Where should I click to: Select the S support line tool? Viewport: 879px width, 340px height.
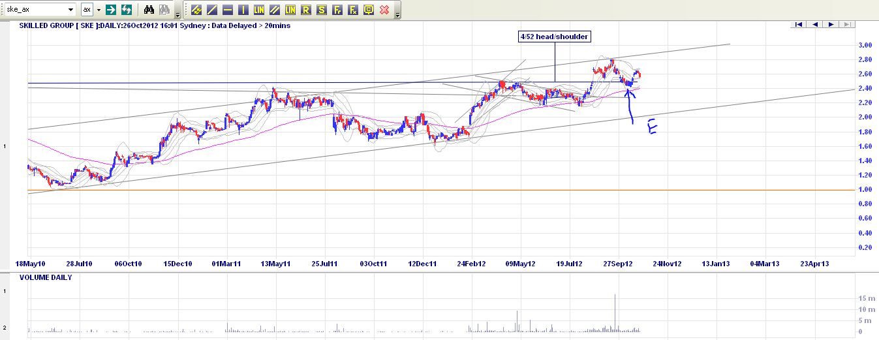tap(322, 10)
